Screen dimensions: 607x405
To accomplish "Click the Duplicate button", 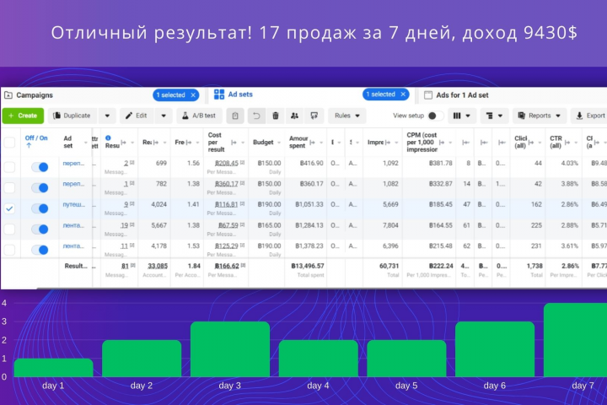I will point(72,116).
